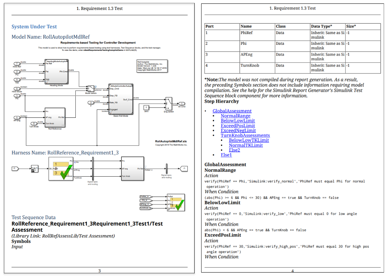Screen dimensions: 387x276
Task: Open the TurnKnobAssessments hyperlink
Action: [x=245, y=135]
